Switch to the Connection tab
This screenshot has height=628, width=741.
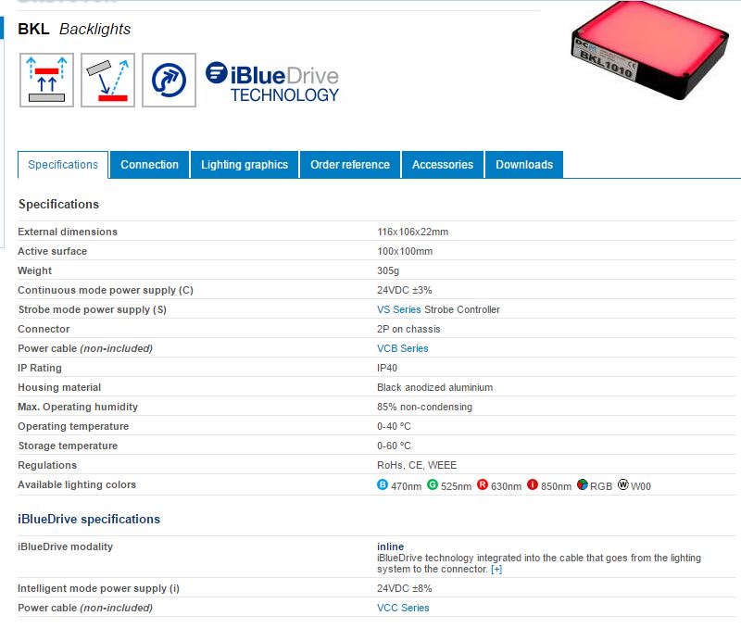[149, 165]
